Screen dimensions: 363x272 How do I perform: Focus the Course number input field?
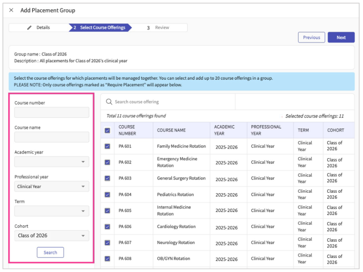pyautogui.click(x=52, y=113)
